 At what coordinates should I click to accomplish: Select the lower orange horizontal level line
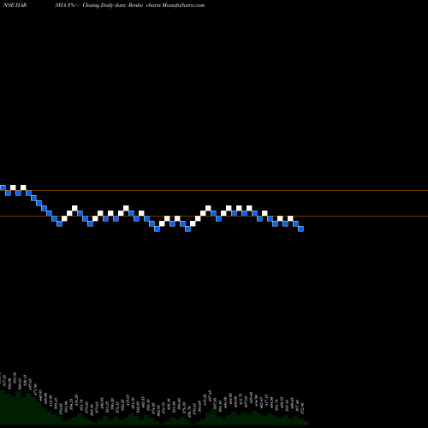click(214, 216)
